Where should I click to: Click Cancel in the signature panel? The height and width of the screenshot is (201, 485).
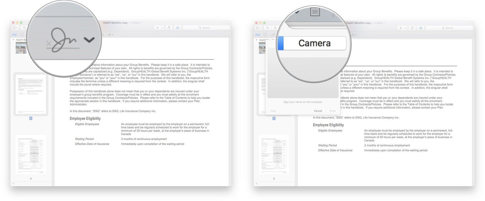coord(318,111)
